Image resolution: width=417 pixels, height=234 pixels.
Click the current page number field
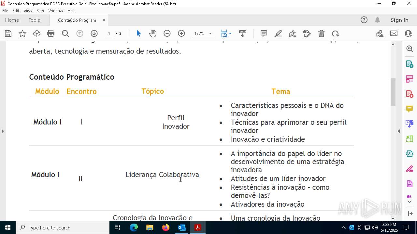[109, 33]
